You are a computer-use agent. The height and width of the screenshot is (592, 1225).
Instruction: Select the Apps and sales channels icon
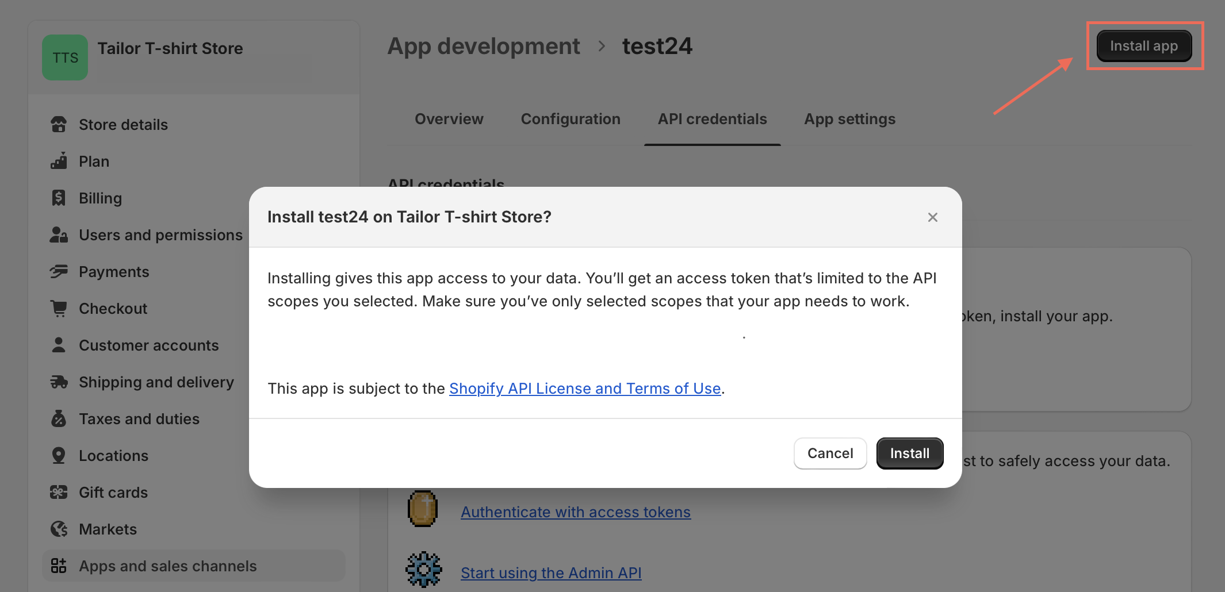(59, 566)
